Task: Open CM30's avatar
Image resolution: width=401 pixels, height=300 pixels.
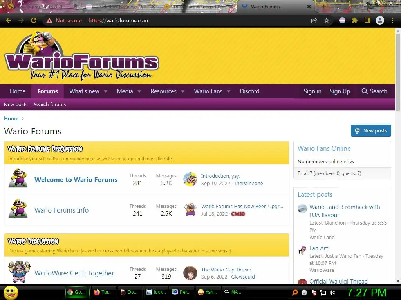Action: [190, 210]
